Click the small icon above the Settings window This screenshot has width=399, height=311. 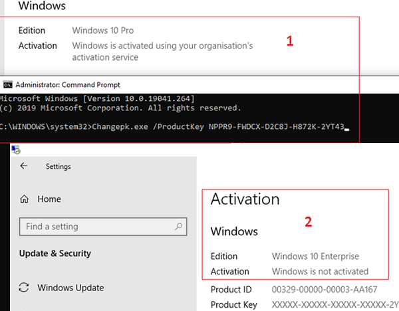[16, 150]
